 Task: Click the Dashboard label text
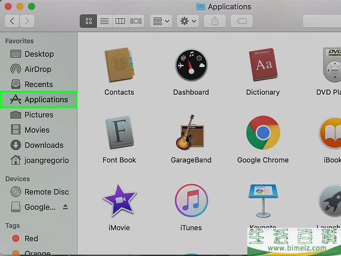pyautogui.click(x=191, y=92)
